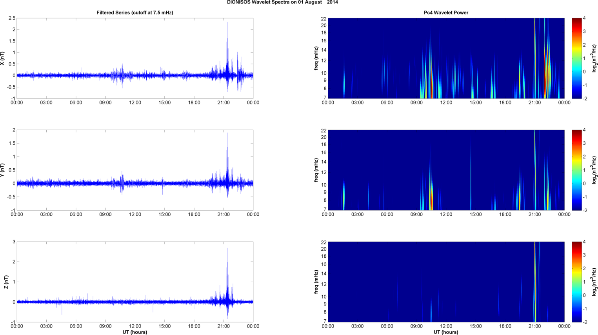Click the '15:00' tick under the middle spectrogram

pos(476,215)
